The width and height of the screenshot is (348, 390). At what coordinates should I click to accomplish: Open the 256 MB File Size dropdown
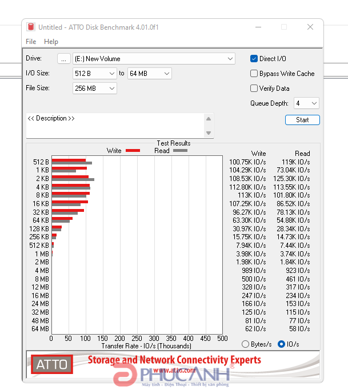(x=95, y=89)
